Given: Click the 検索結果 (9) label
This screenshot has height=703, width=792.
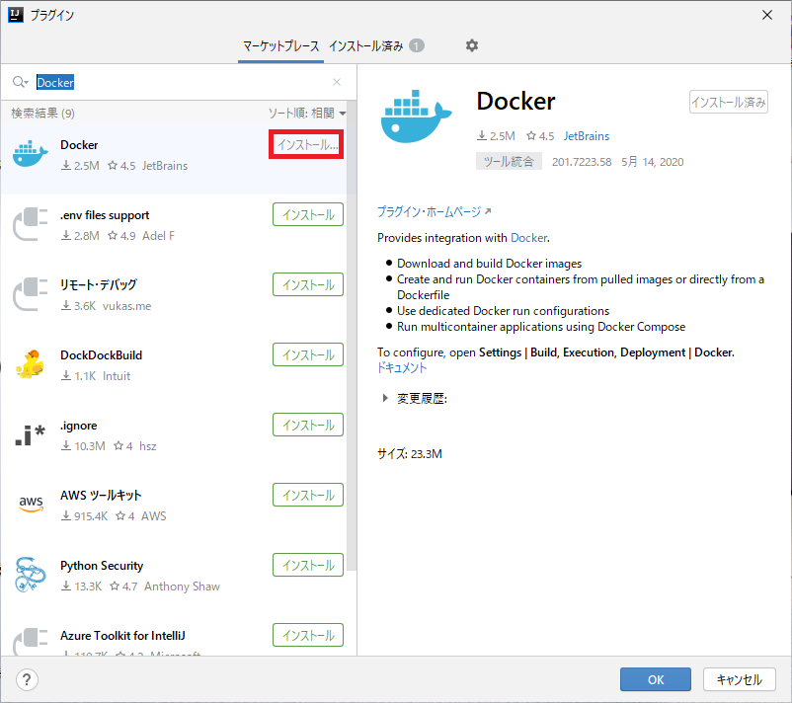Looking at the screenshot, I should [42, 114].
